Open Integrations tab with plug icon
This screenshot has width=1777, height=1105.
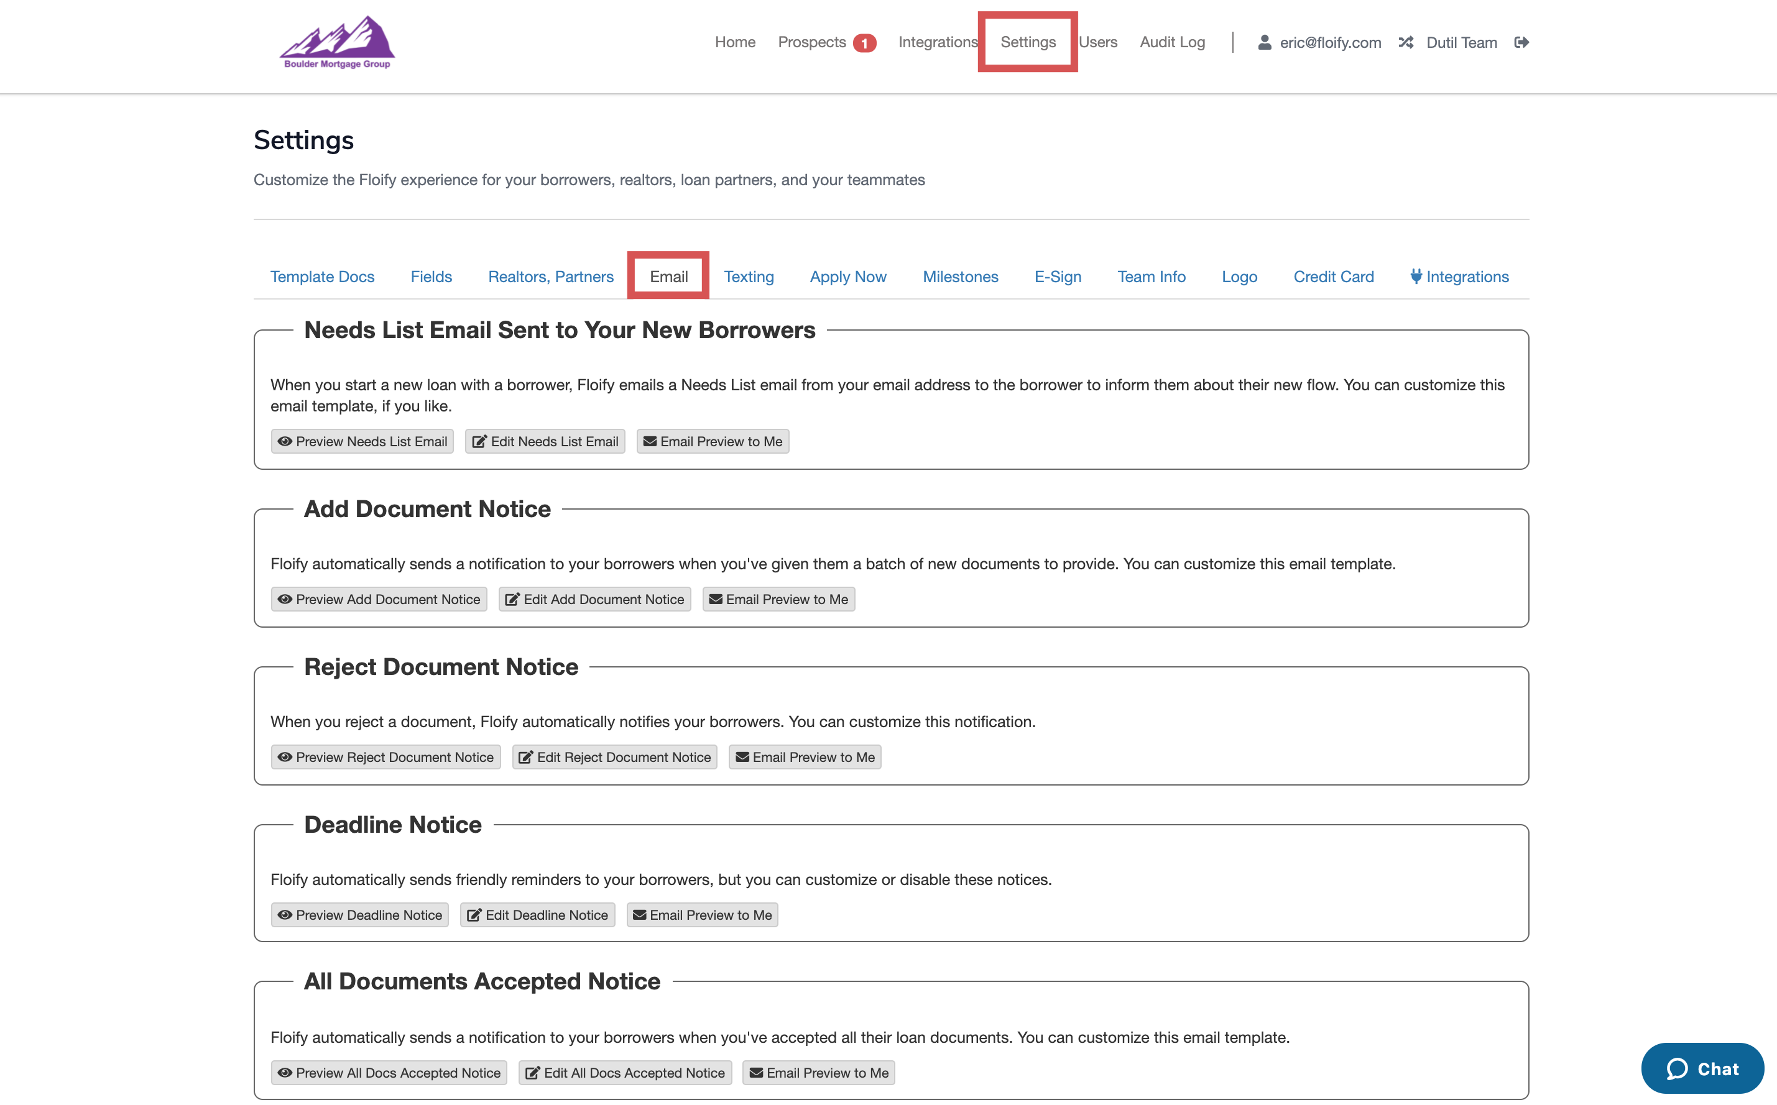pyautogui.click(x=1459, y=276)
